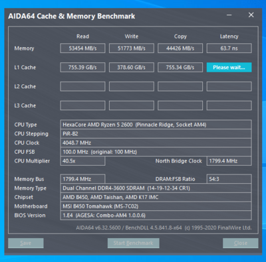Screen dimensions: 266x262
Task: Click the Please wait latency cell
Action: pyautogui.click(x=229, y=67)
